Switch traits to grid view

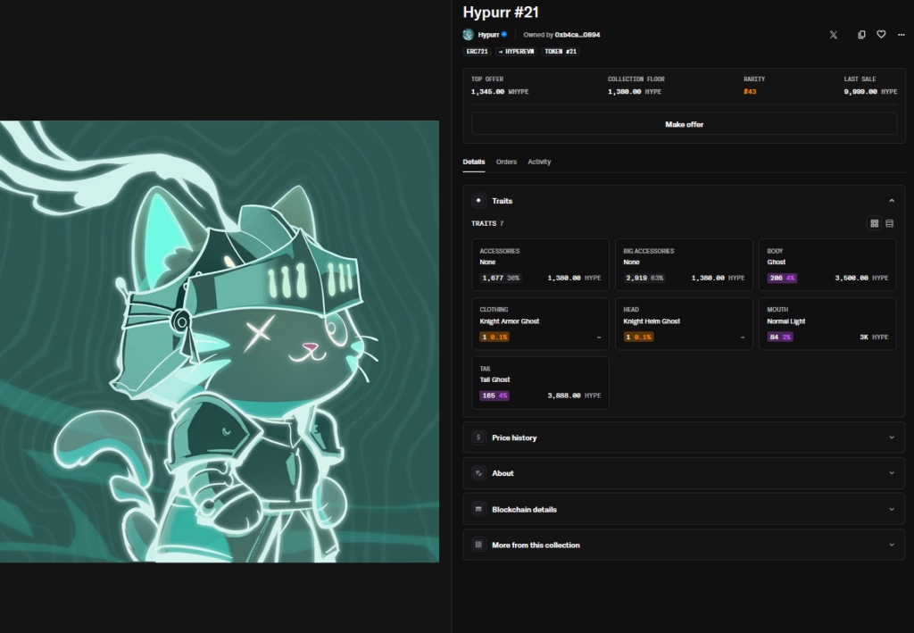875,224
